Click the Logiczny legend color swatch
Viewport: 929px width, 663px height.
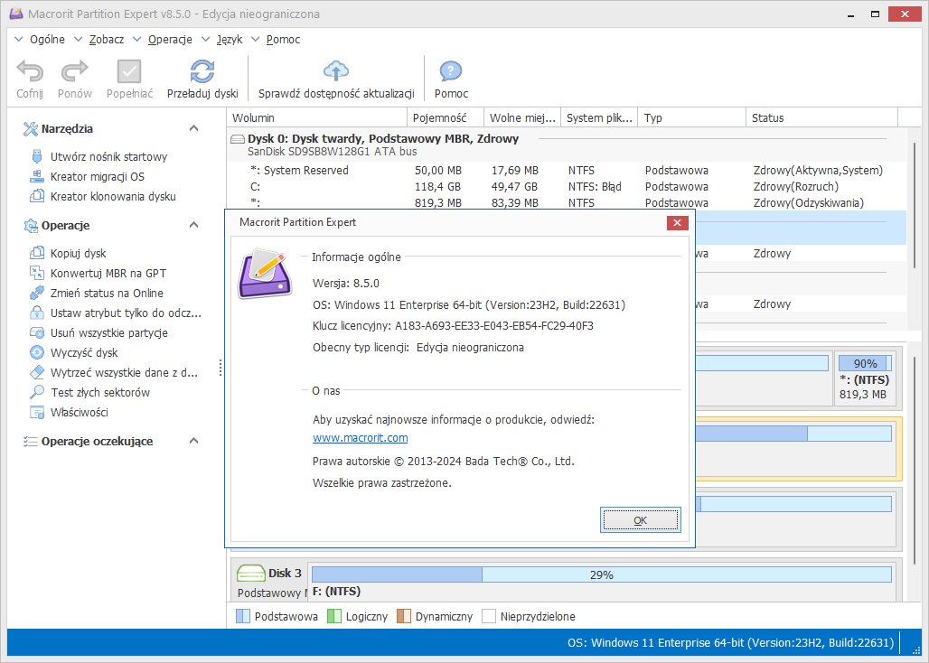tap(334, 616)
